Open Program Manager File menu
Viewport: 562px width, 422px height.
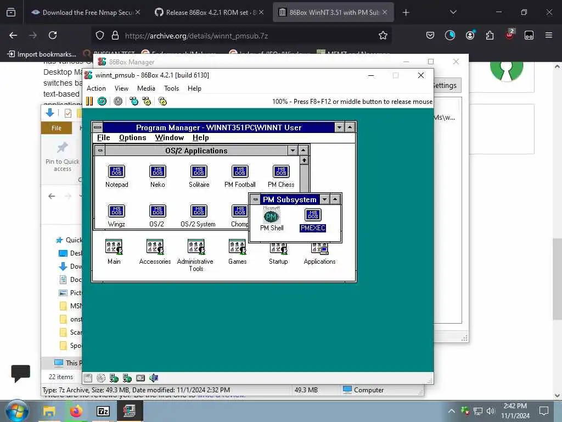(x=104, y=138)
